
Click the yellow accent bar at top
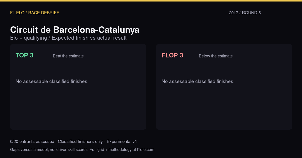point(151,1)
